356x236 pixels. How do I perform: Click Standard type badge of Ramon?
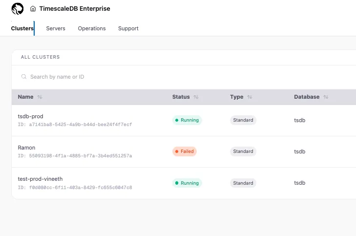click(x=243, y=151)
